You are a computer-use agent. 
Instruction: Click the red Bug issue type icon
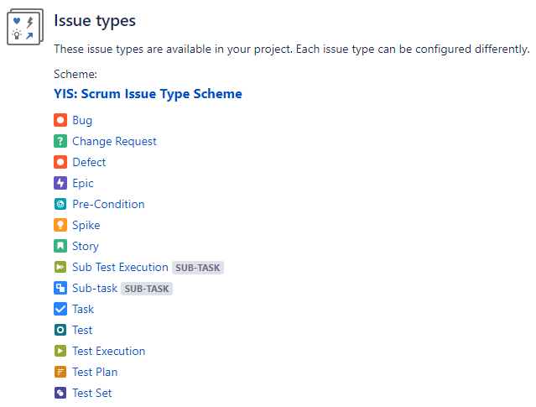60,120
